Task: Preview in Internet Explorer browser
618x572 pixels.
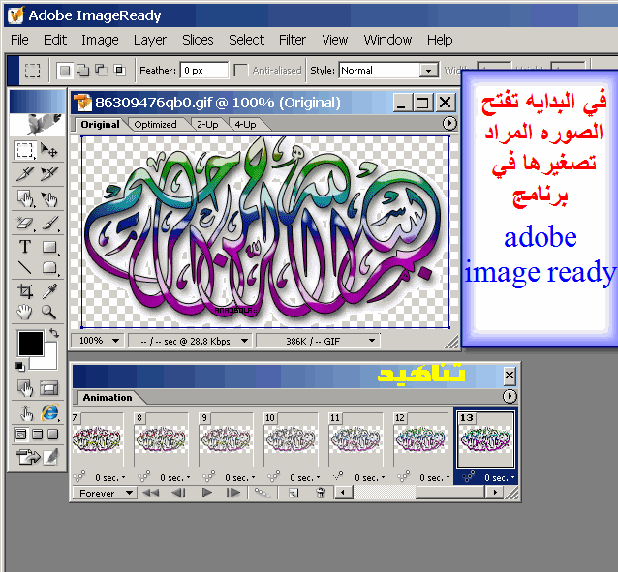Action: pos(49,413)
